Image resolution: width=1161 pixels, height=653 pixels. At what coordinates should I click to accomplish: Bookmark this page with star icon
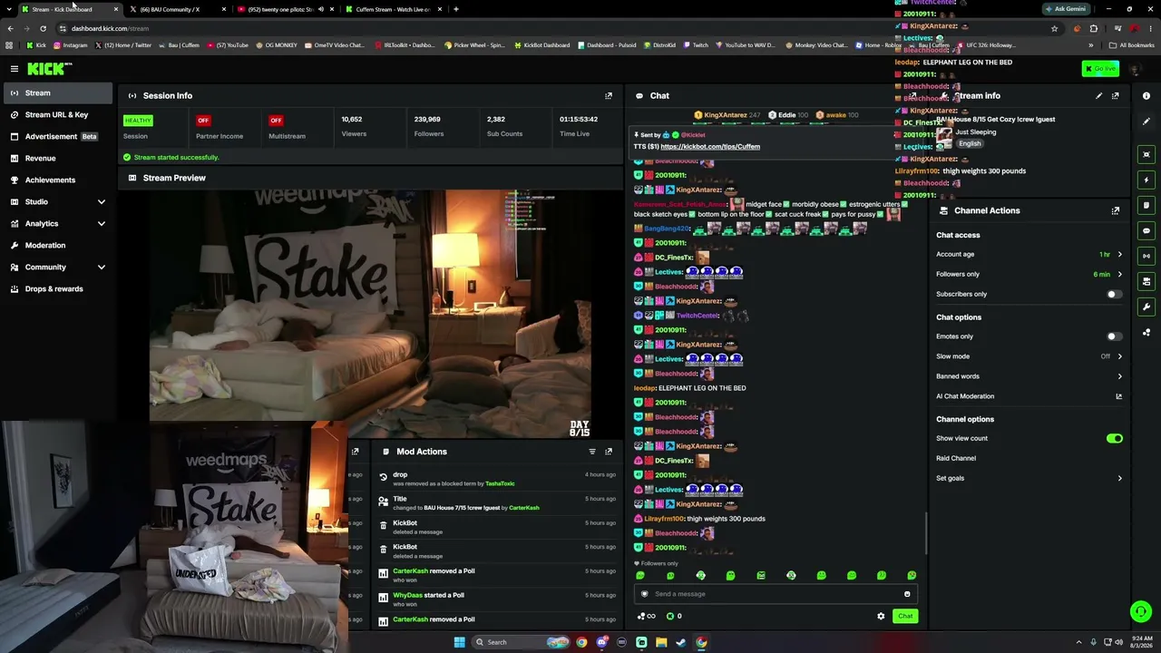tap(1054, 28)
